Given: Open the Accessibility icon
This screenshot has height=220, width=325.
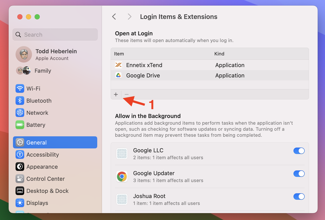Looking at the screenshot, I should click(x=20, y=154).
